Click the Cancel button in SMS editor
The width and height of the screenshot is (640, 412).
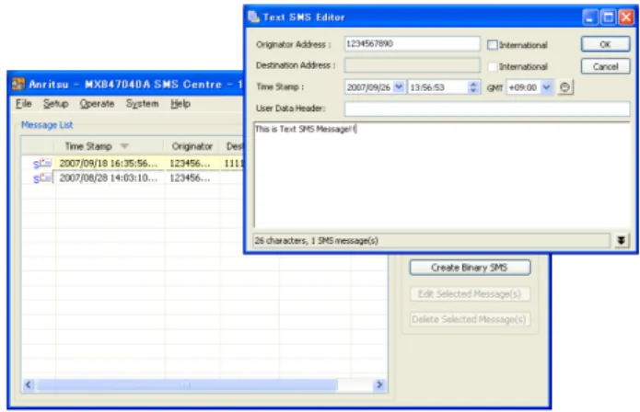pyautogui.click(x=605, y=66)
